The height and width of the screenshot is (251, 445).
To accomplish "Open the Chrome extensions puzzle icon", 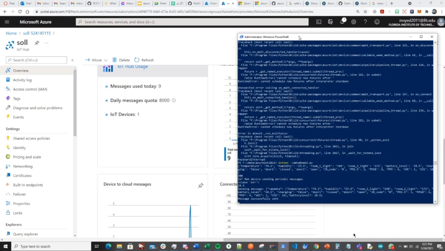I will pos(427,12).
